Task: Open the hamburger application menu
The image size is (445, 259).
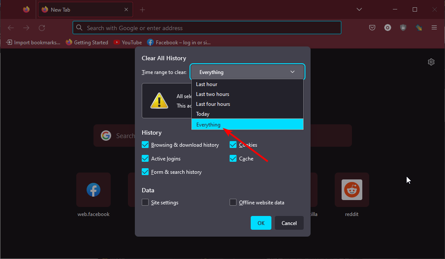Action: tap(434, 28)
